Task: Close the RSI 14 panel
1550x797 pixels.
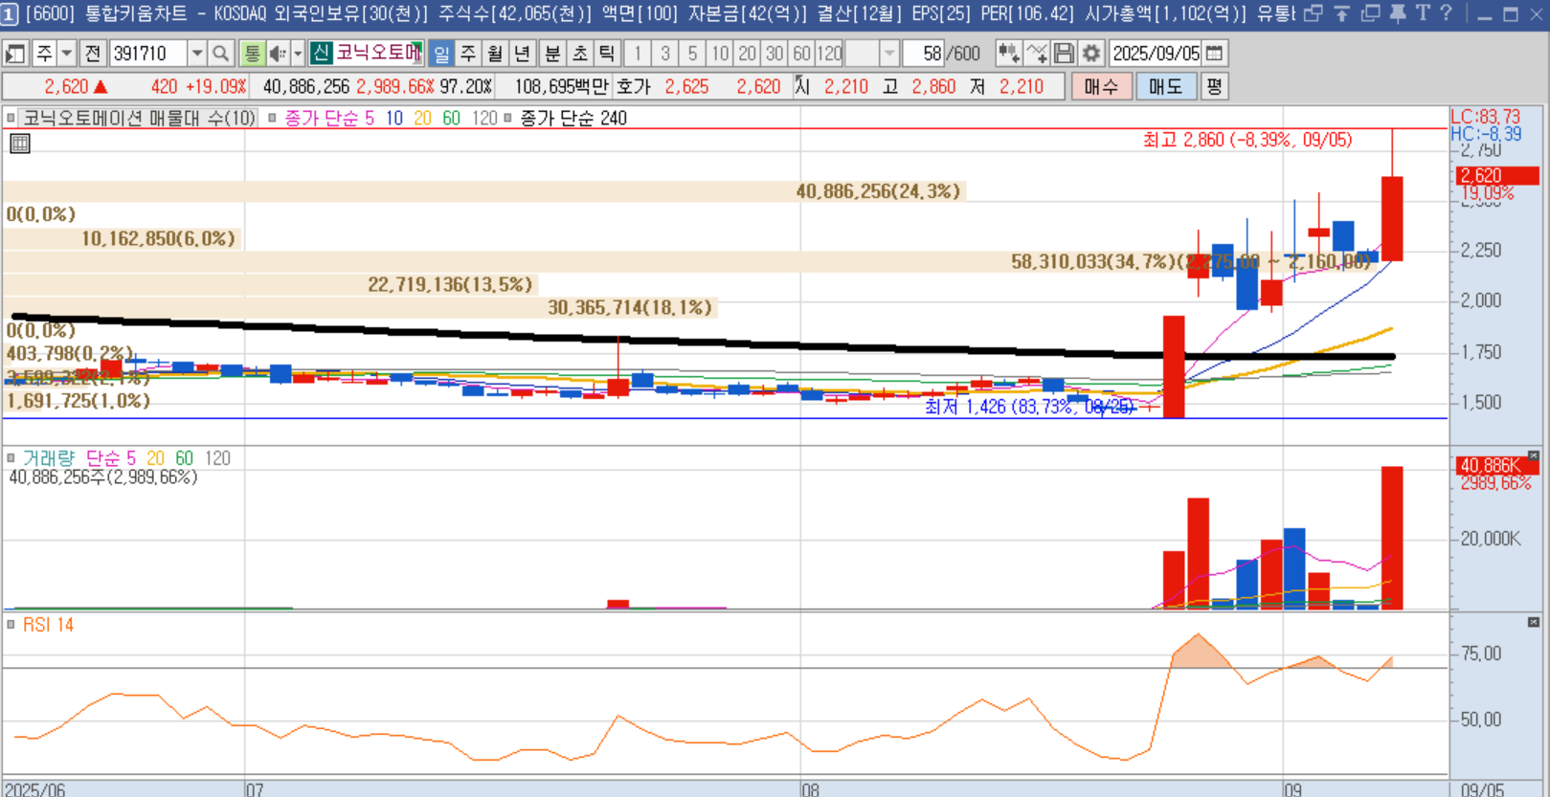Action: click(1534, 622)
